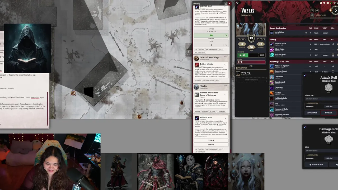Click the Vaelis character portrait on sheet
338x190 pixels.
click(x=251, y=29)
